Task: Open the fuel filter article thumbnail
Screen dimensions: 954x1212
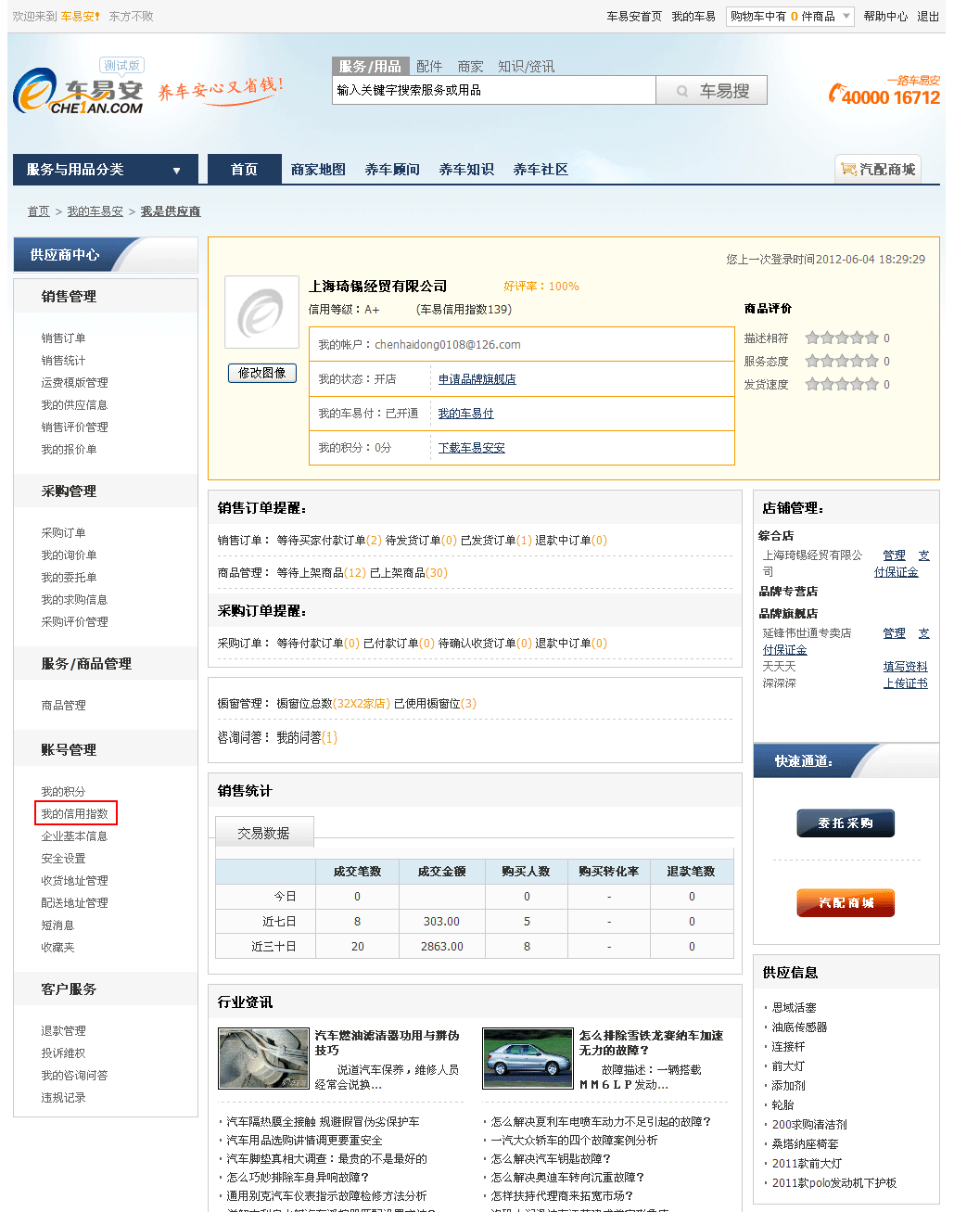Action: [x=263, y=1058]
